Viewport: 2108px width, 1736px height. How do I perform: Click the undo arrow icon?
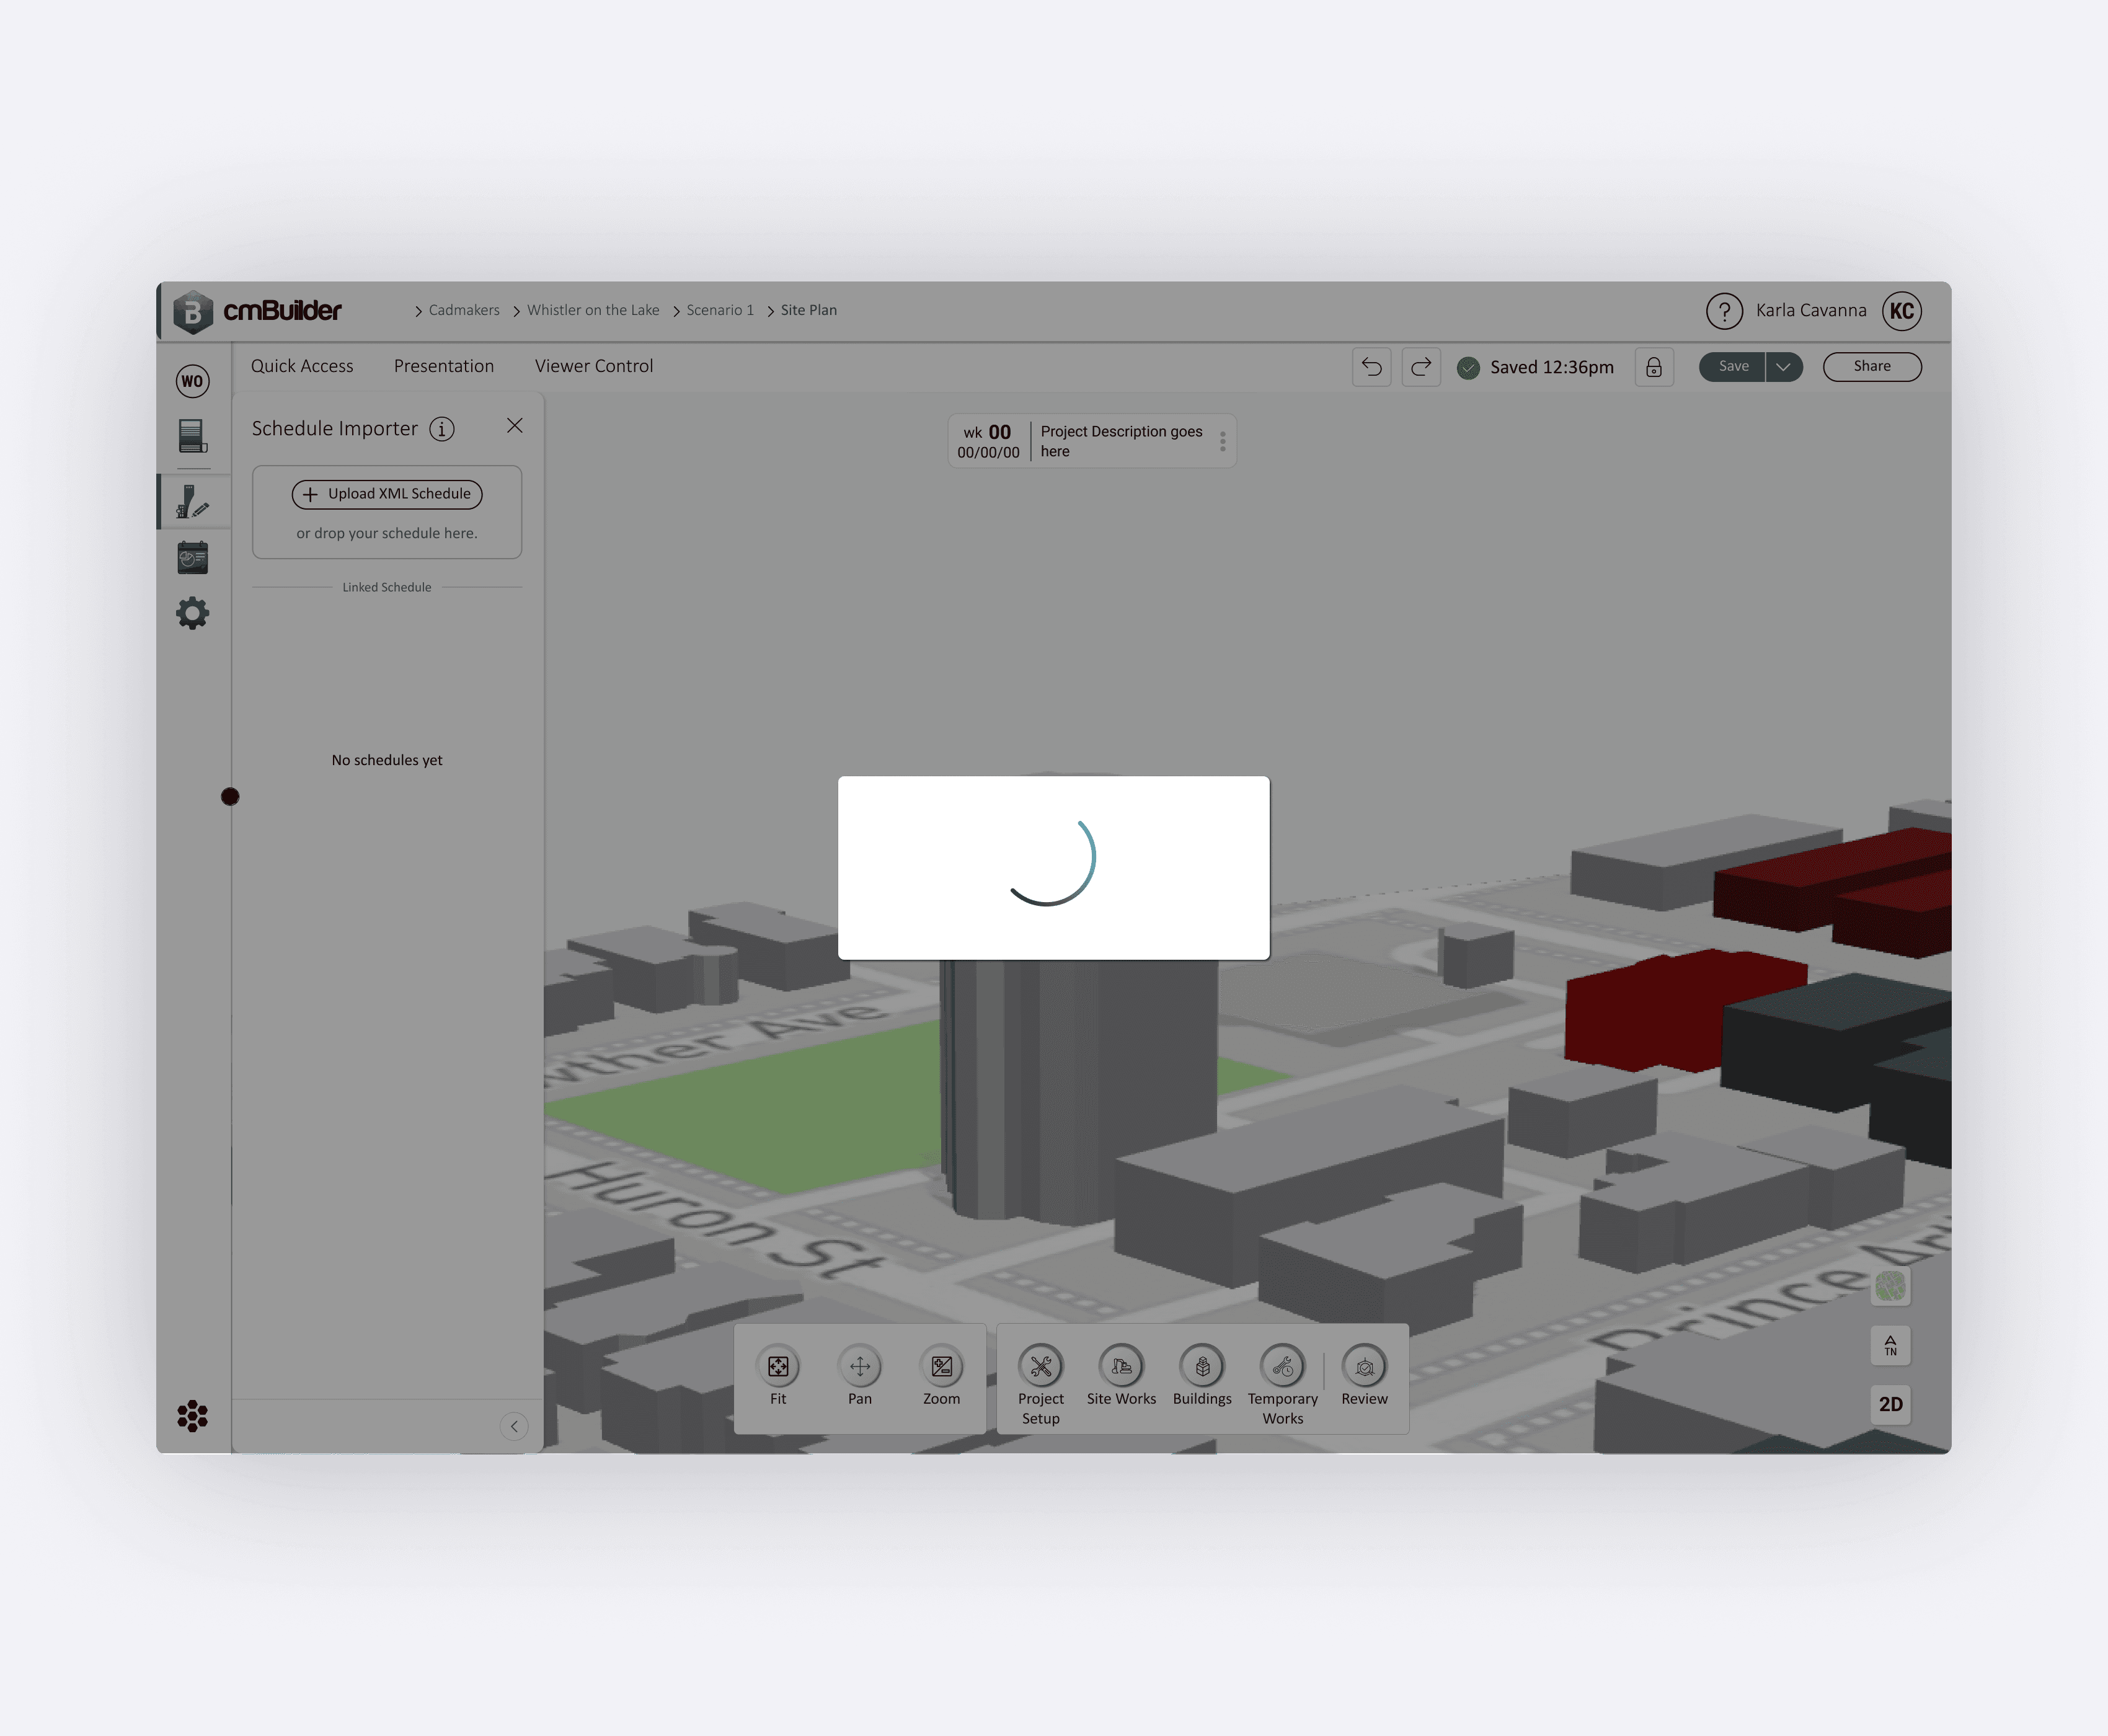coord(1371,367)
